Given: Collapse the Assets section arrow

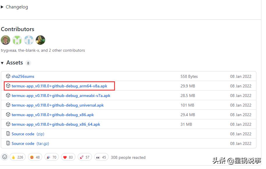Looking at the screenshot, I should pos(2,63).
